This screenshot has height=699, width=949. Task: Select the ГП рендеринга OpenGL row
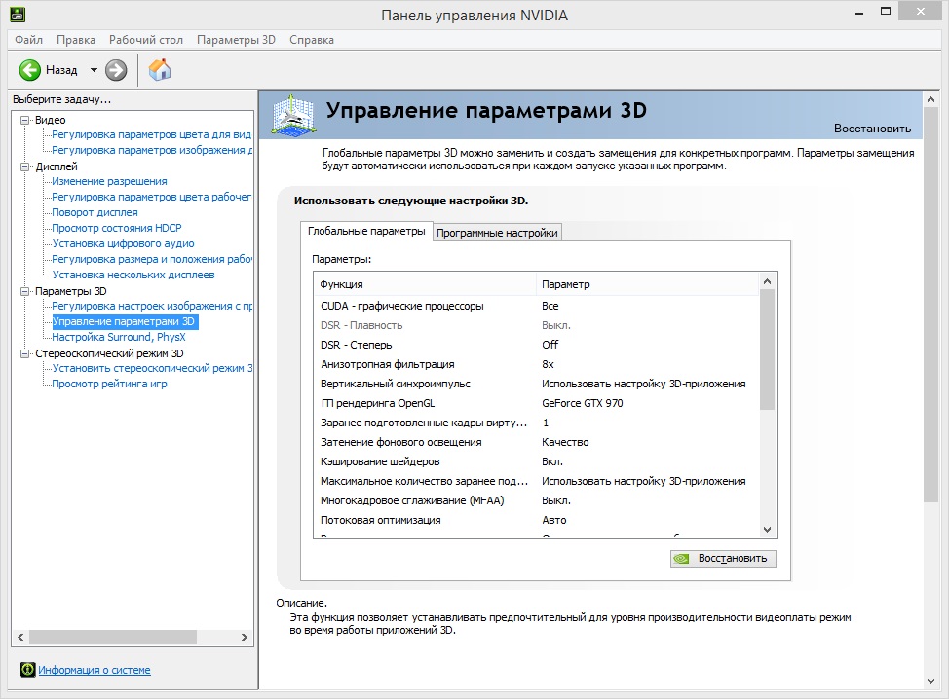pyautogui.click(x=536, y=403)
